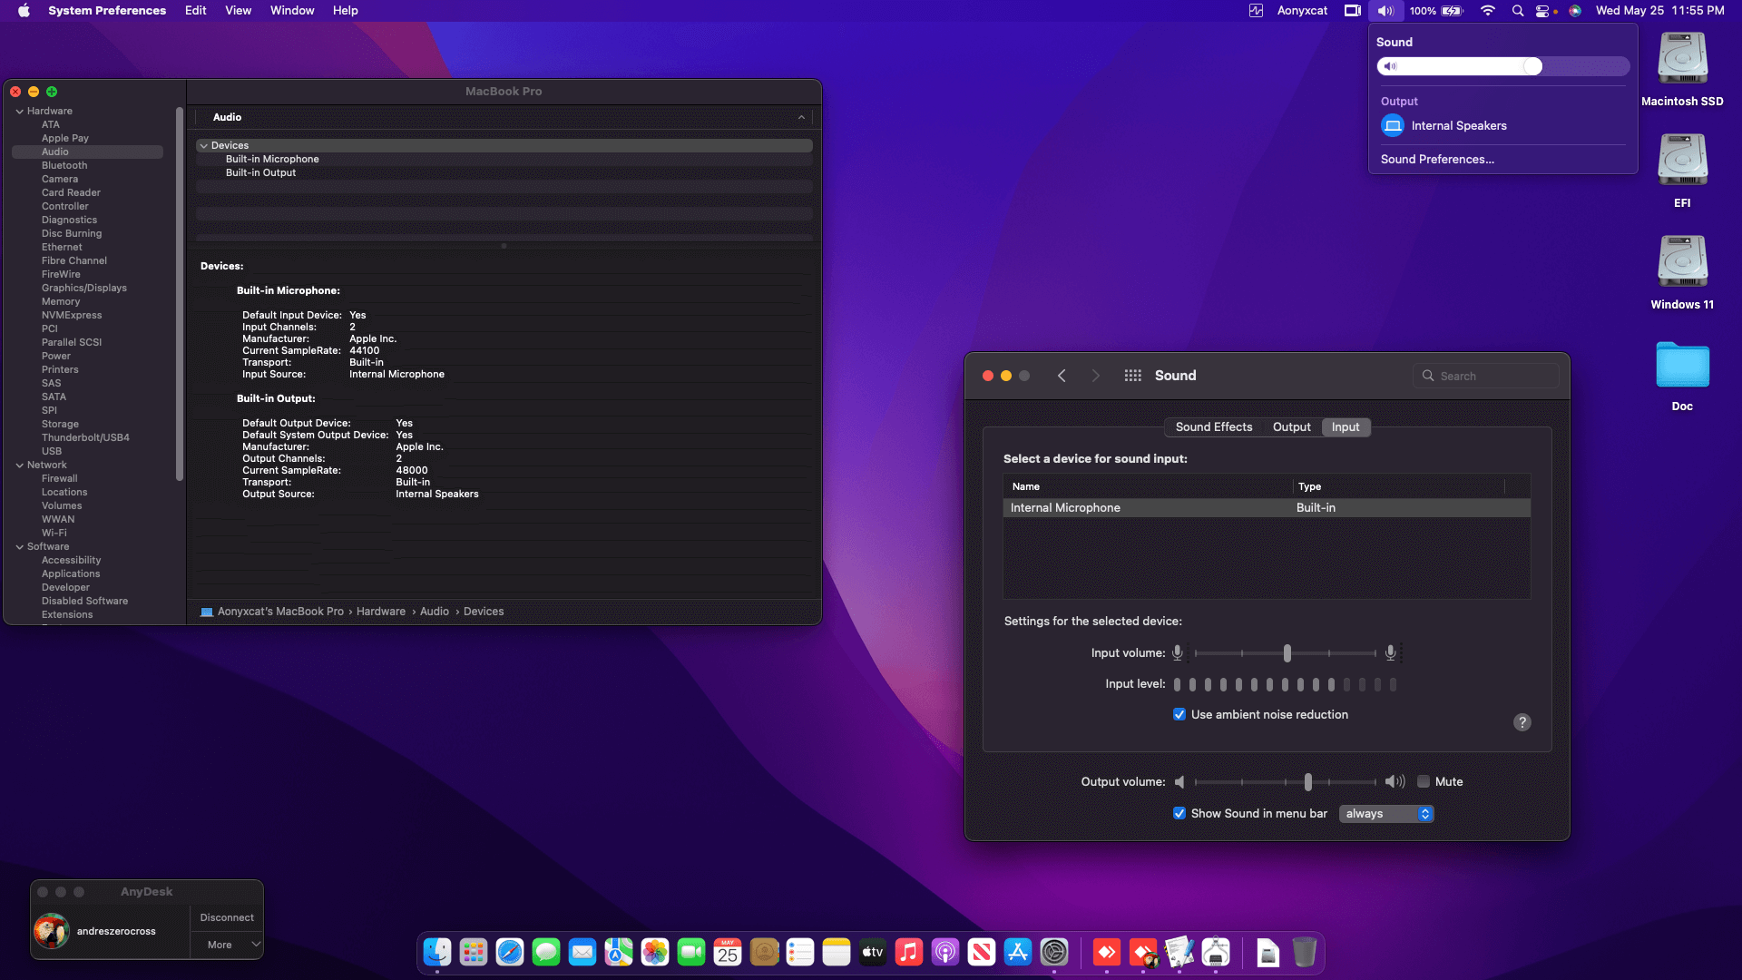Open the Help menu in menu bar
Viewport: 1742px width, 980px height.
coord(346,11)
